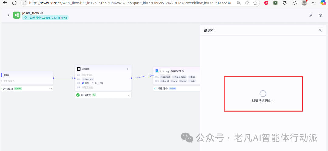Screen dimensions: 328x151
Task: Click the test-run status badge with 143 Tokens
Action: click(45, 18)
